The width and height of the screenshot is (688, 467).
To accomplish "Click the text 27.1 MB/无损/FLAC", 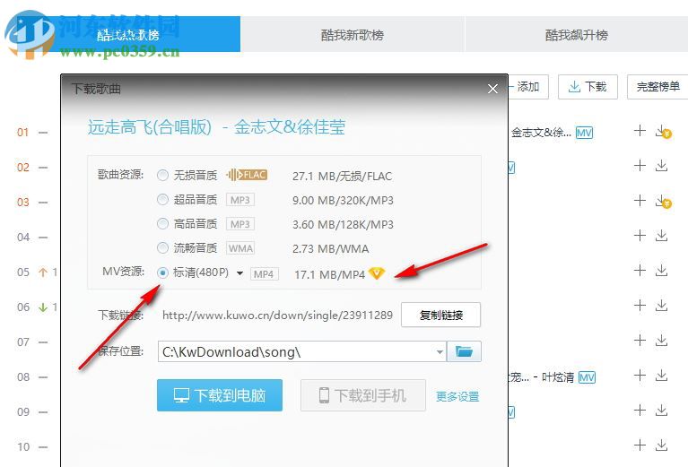I will [x=343, y=177].
